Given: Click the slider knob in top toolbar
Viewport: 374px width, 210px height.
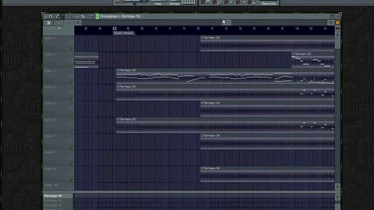Looking at the screenshot, I should pyautogui.click(x=135, y=3).
